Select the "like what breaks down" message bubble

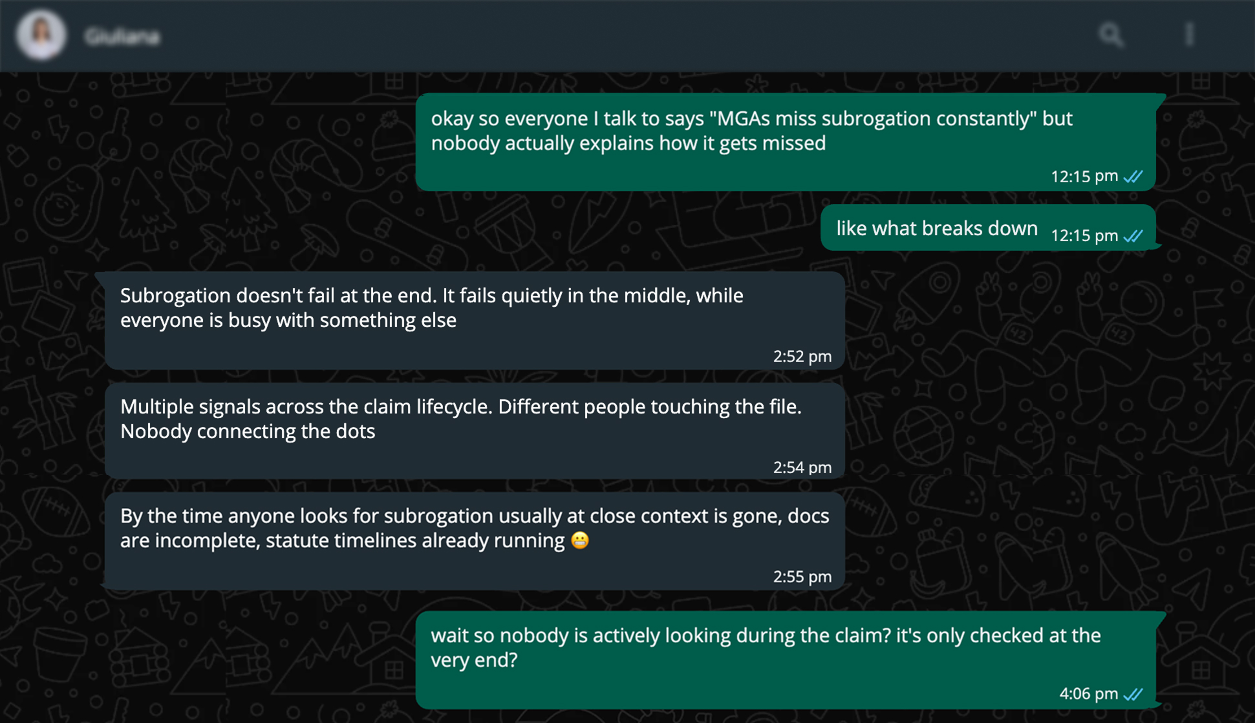click(x=936, y=228)
